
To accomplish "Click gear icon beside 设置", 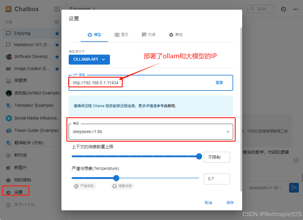I will [x=8, y=193].
